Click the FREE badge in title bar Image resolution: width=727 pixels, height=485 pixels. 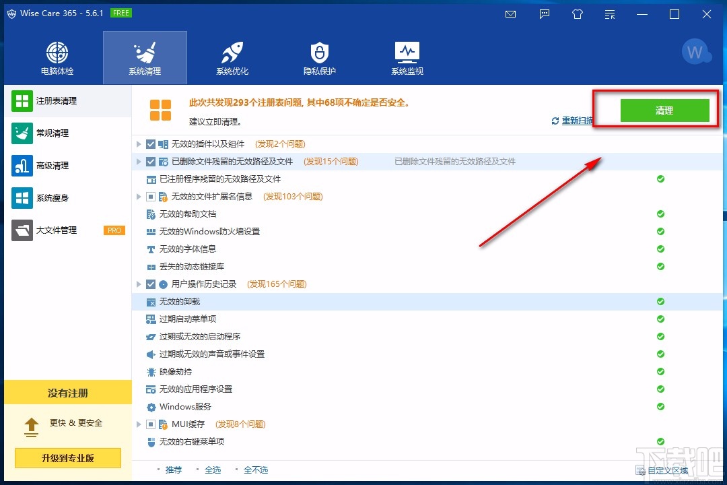tap(121, 13)
